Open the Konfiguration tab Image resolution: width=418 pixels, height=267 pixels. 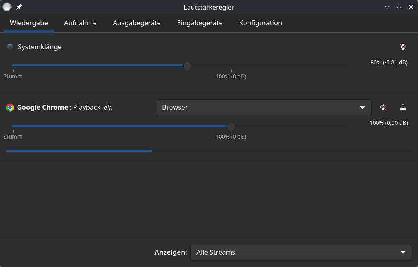[260, 23]
